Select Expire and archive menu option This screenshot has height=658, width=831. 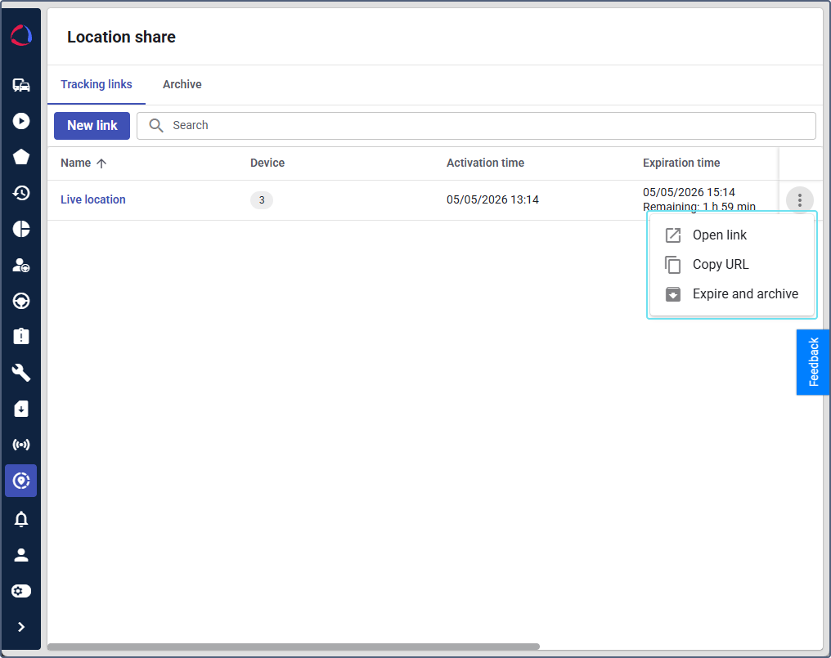point(731,294)
